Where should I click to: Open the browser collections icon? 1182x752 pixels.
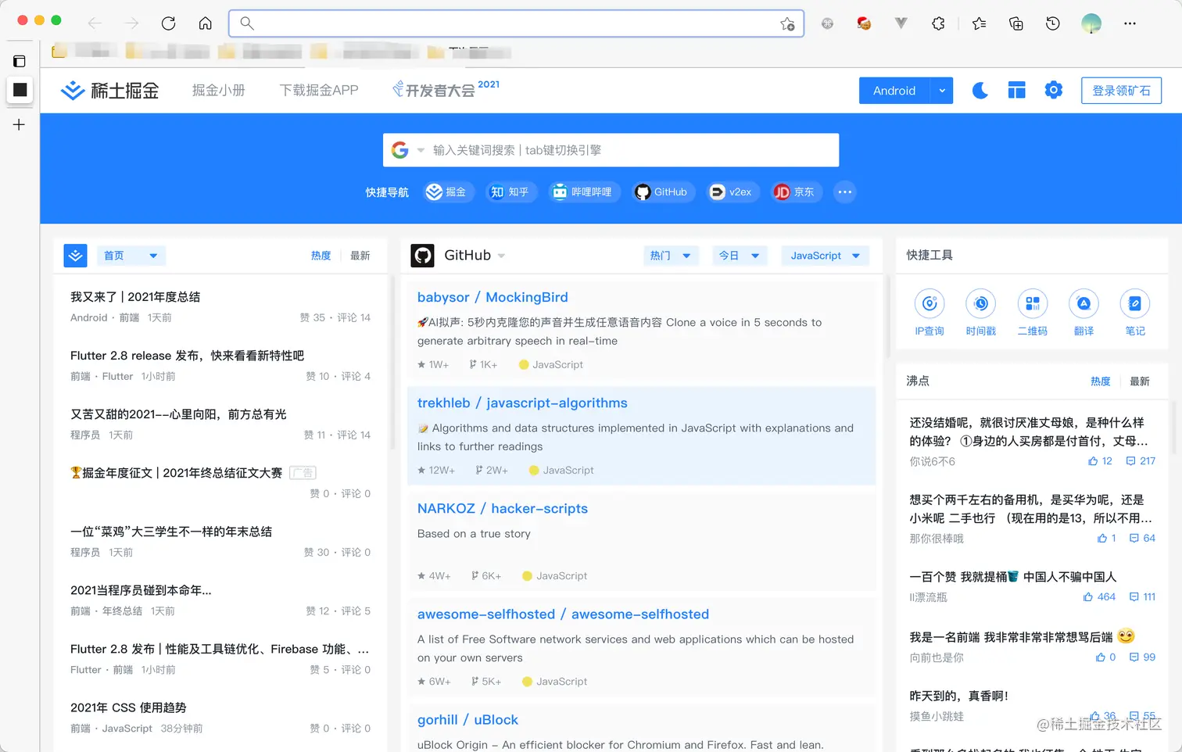(x=1016, y=23)
